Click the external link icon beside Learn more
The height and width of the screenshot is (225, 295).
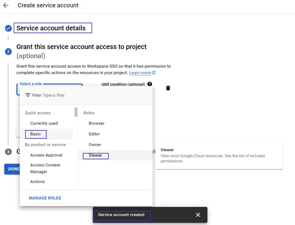pos(153,72)
